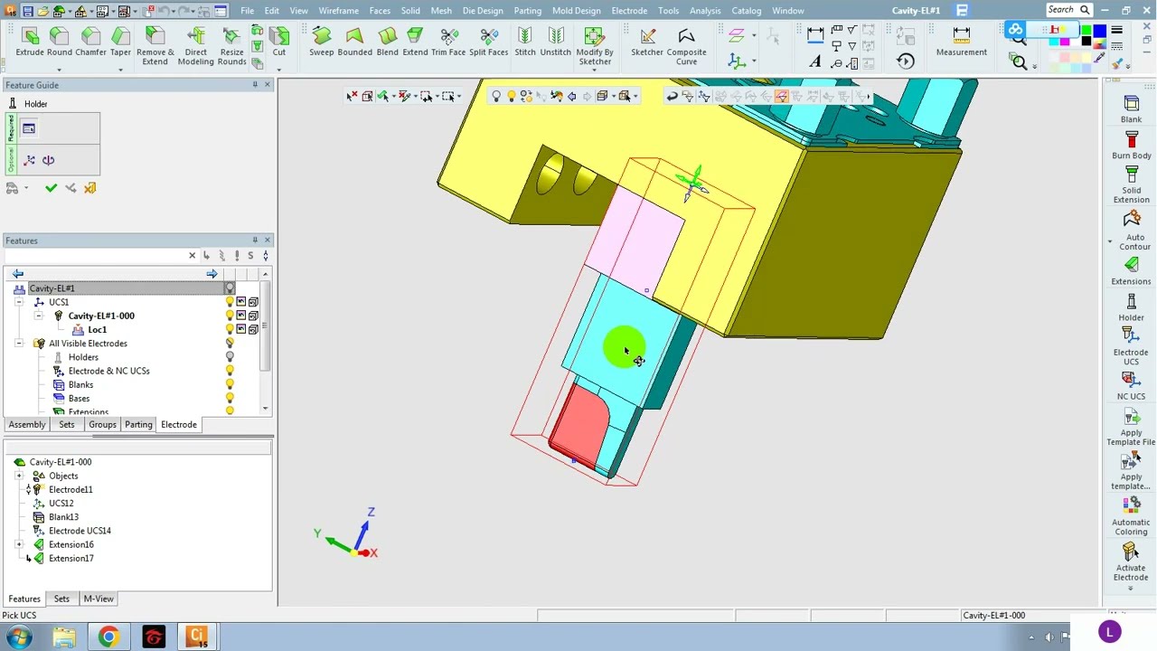Image resolution: width=1157 pixels, height=651 pixels.
Task: Pick the blue color swatch
Action: tap(1099, 32)
